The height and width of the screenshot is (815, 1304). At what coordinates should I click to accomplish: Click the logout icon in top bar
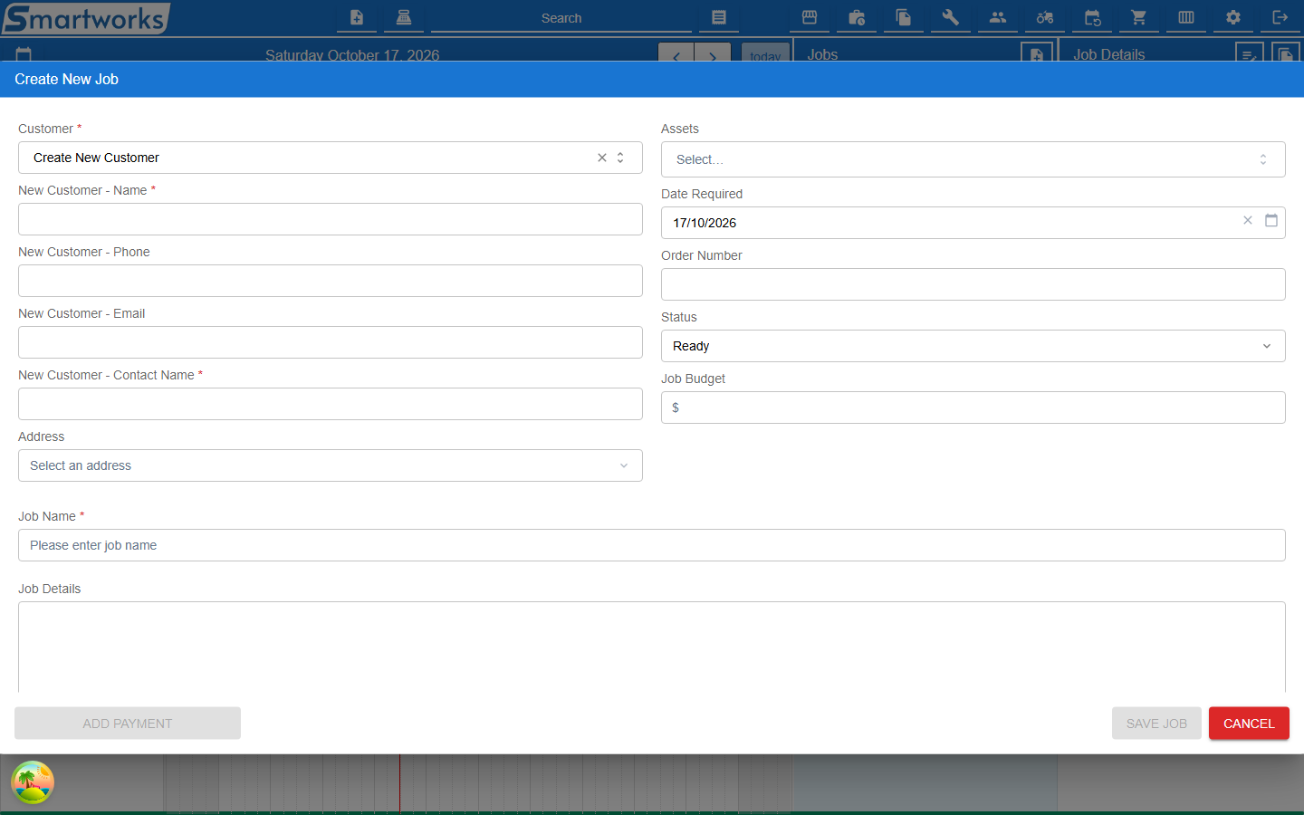click(1280, 17)
